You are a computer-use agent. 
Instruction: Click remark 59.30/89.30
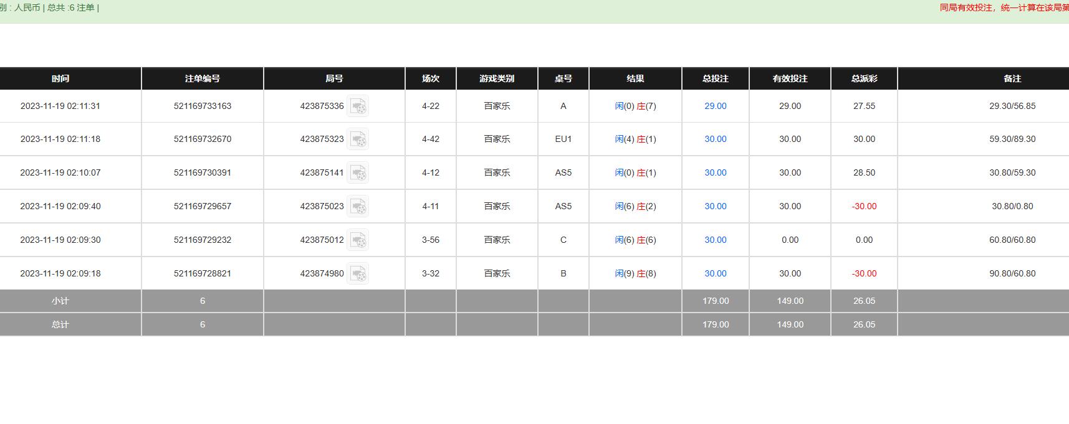(x=1012, y=139)
